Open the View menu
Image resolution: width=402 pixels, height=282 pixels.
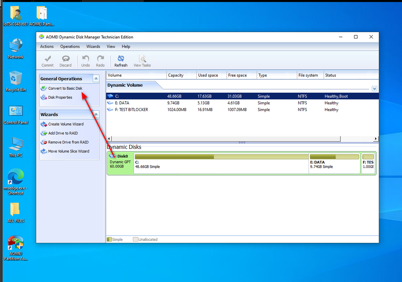tap(111, 47)
